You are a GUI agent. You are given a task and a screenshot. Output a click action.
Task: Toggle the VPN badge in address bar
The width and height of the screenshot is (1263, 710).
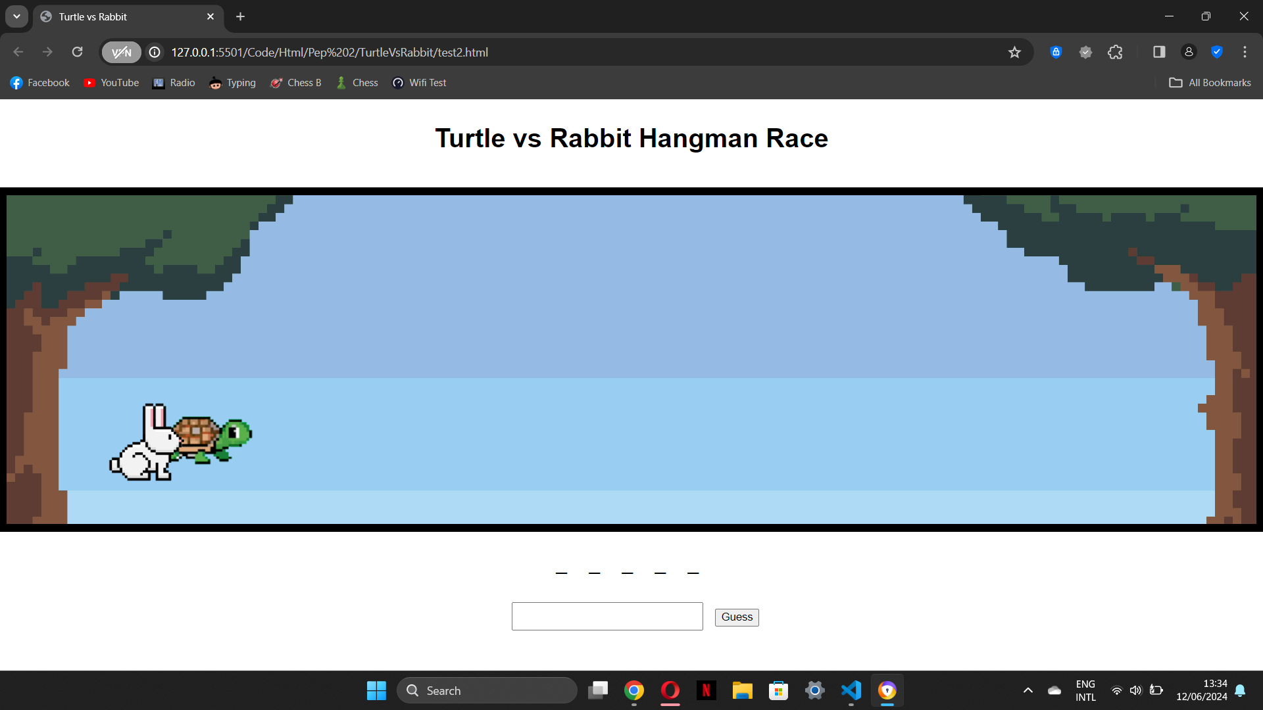[122, 53]
